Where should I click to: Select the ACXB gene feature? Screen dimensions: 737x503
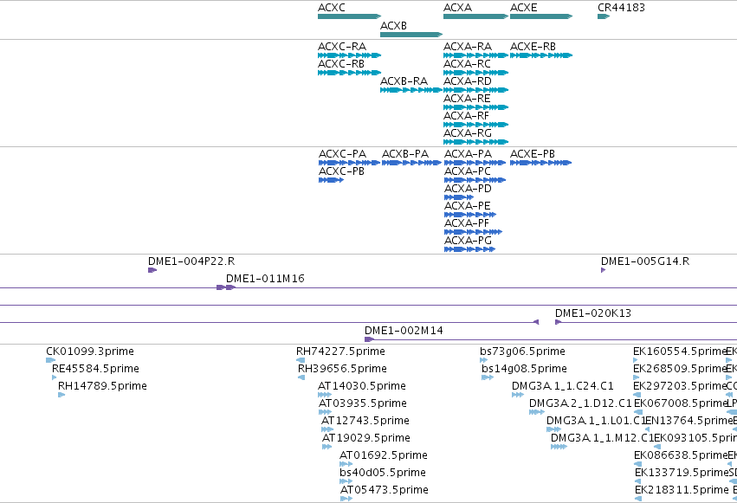point(411,35)
